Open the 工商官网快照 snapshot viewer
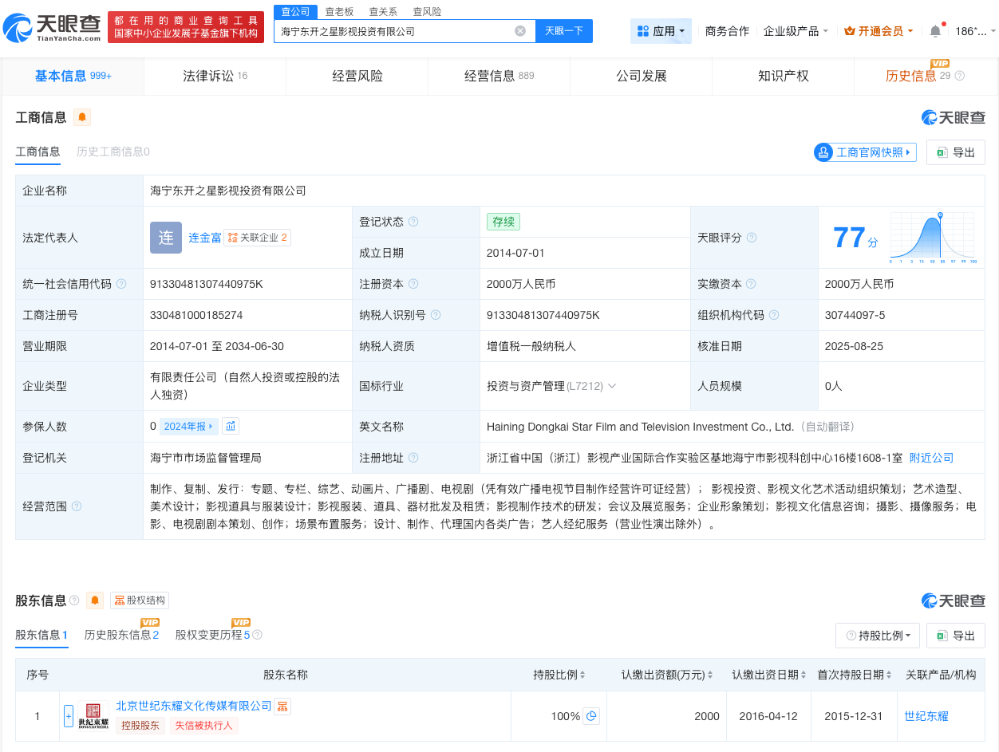Viewport: 999px width, 752px height. coord(865,152)
